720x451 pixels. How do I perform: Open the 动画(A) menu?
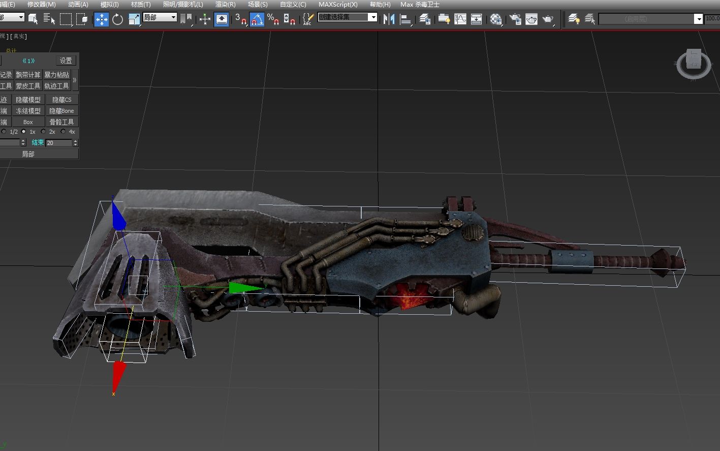[78, 4]
